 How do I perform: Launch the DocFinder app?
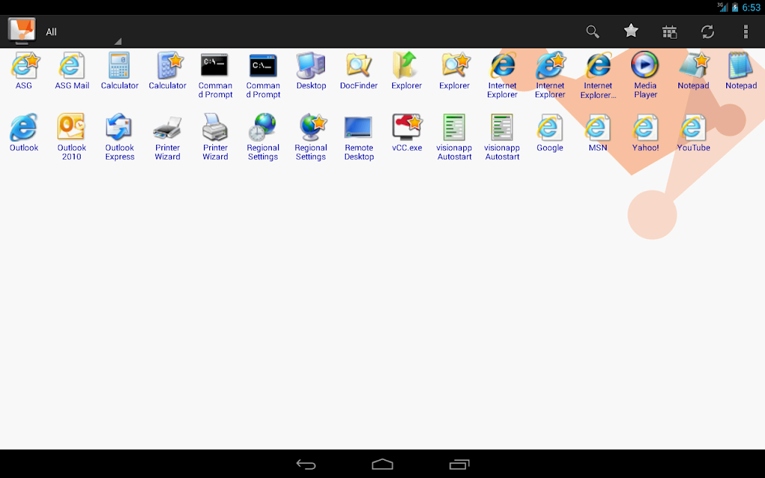359,71
